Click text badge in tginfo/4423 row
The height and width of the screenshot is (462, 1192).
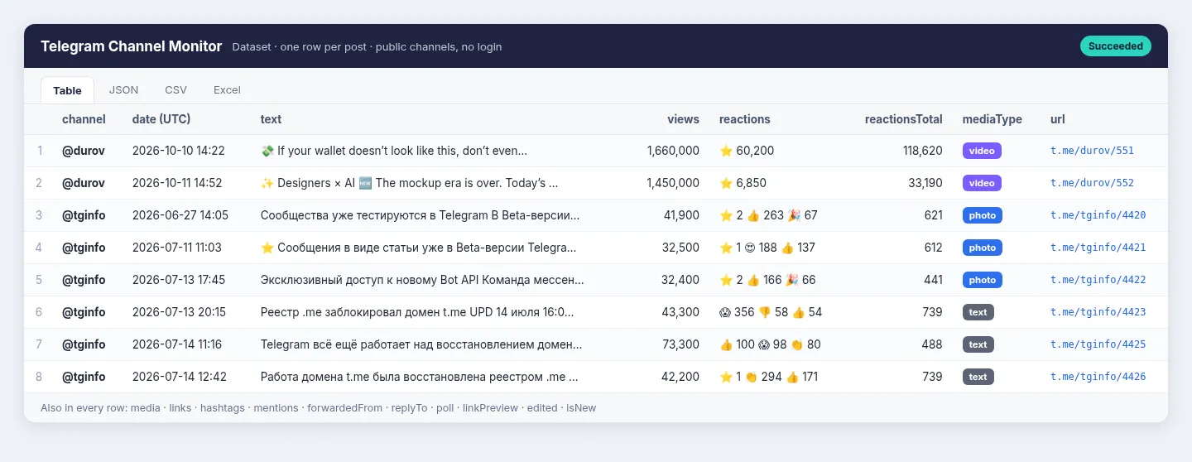(978, 312)
